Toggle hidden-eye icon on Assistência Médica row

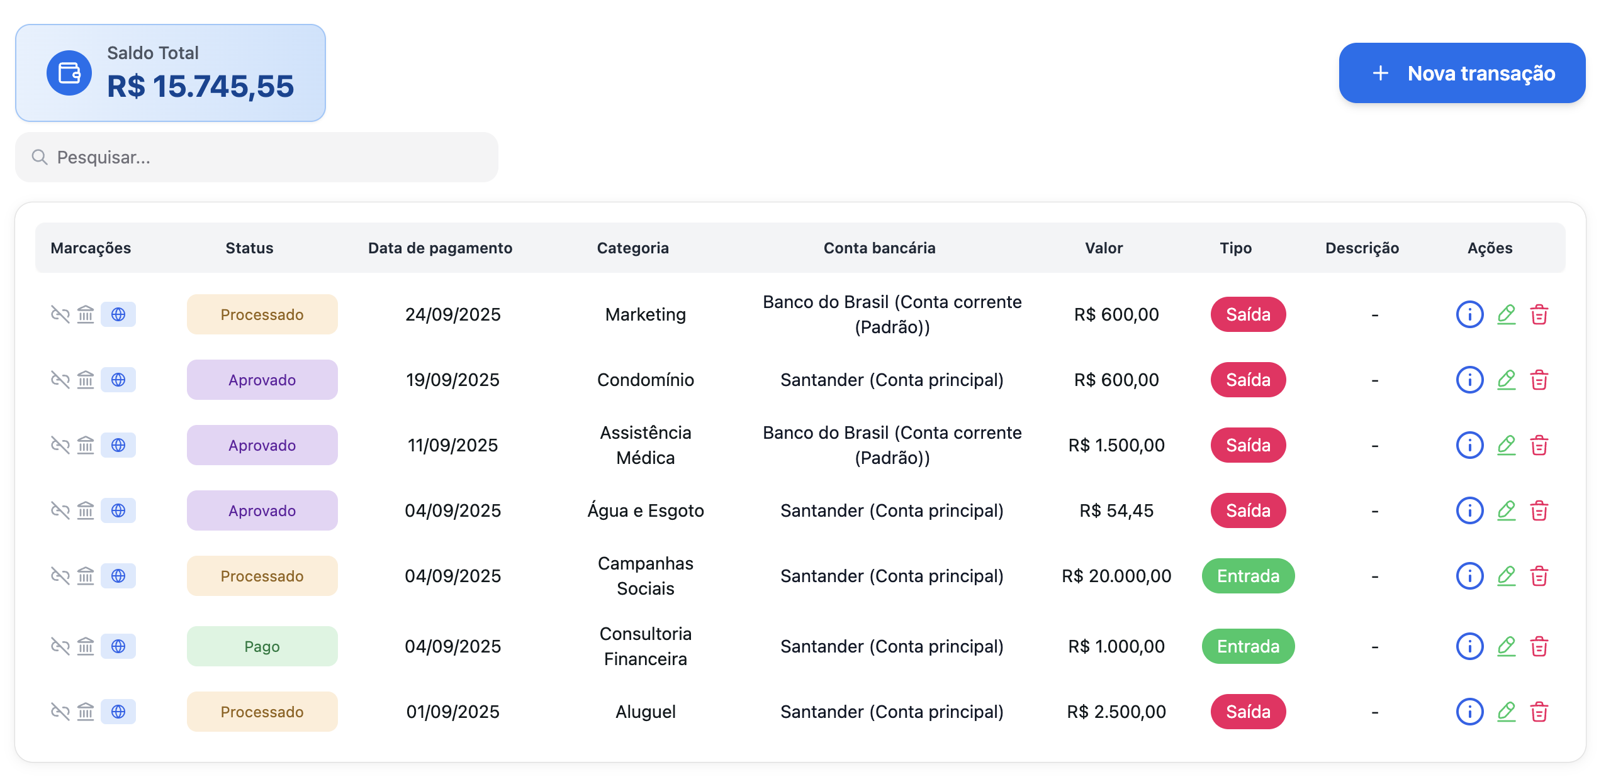tap(60, 445)
